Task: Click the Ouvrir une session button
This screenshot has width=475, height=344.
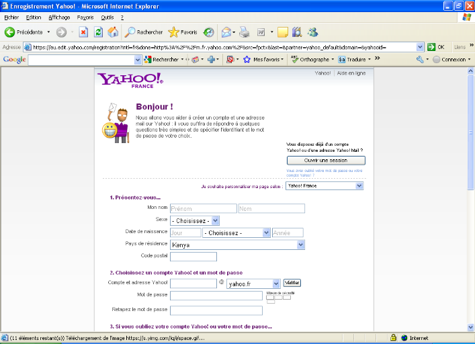Action: point(326,161)
